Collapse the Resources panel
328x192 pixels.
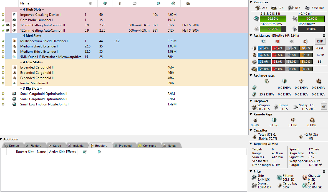(251, 2)
